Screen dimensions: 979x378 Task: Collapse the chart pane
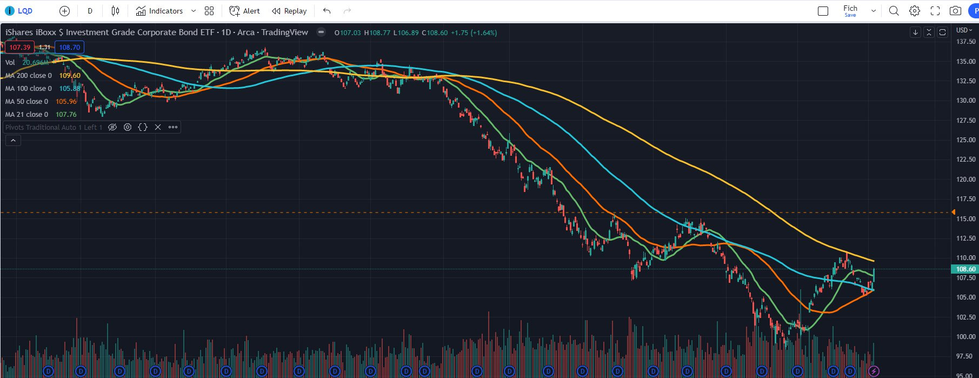929,32
